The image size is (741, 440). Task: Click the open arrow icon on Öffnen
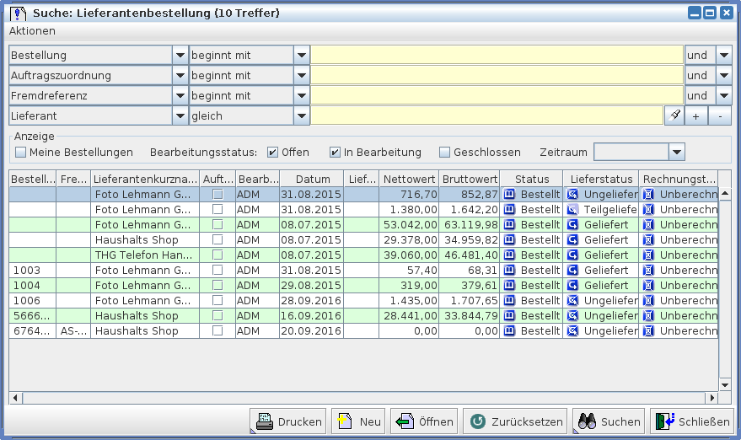point(405,421)
